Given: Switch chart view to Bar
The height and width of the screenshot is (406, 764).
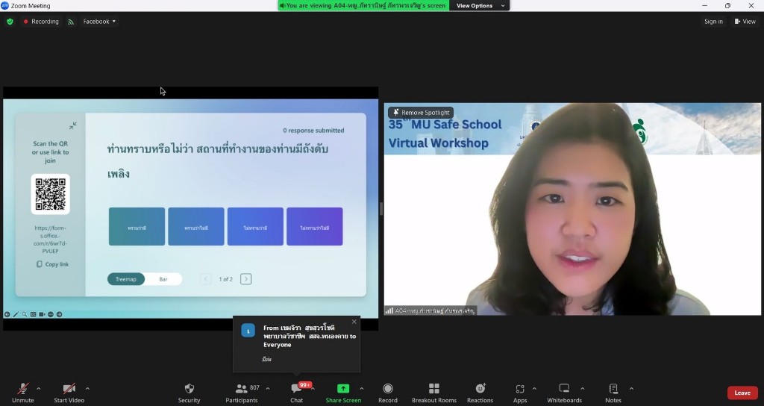Looking at the screenshot, I should 163,279.
